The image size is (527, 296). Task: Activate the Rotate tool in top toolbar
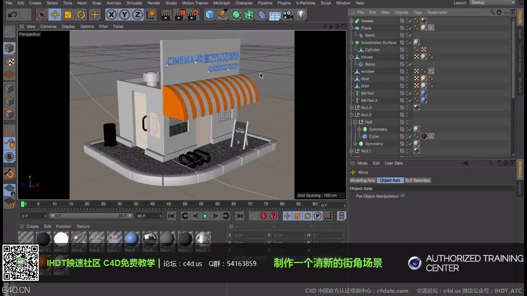(81, 15)
